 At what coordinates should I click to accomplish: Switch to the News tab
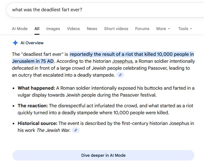tap(92, 29)
